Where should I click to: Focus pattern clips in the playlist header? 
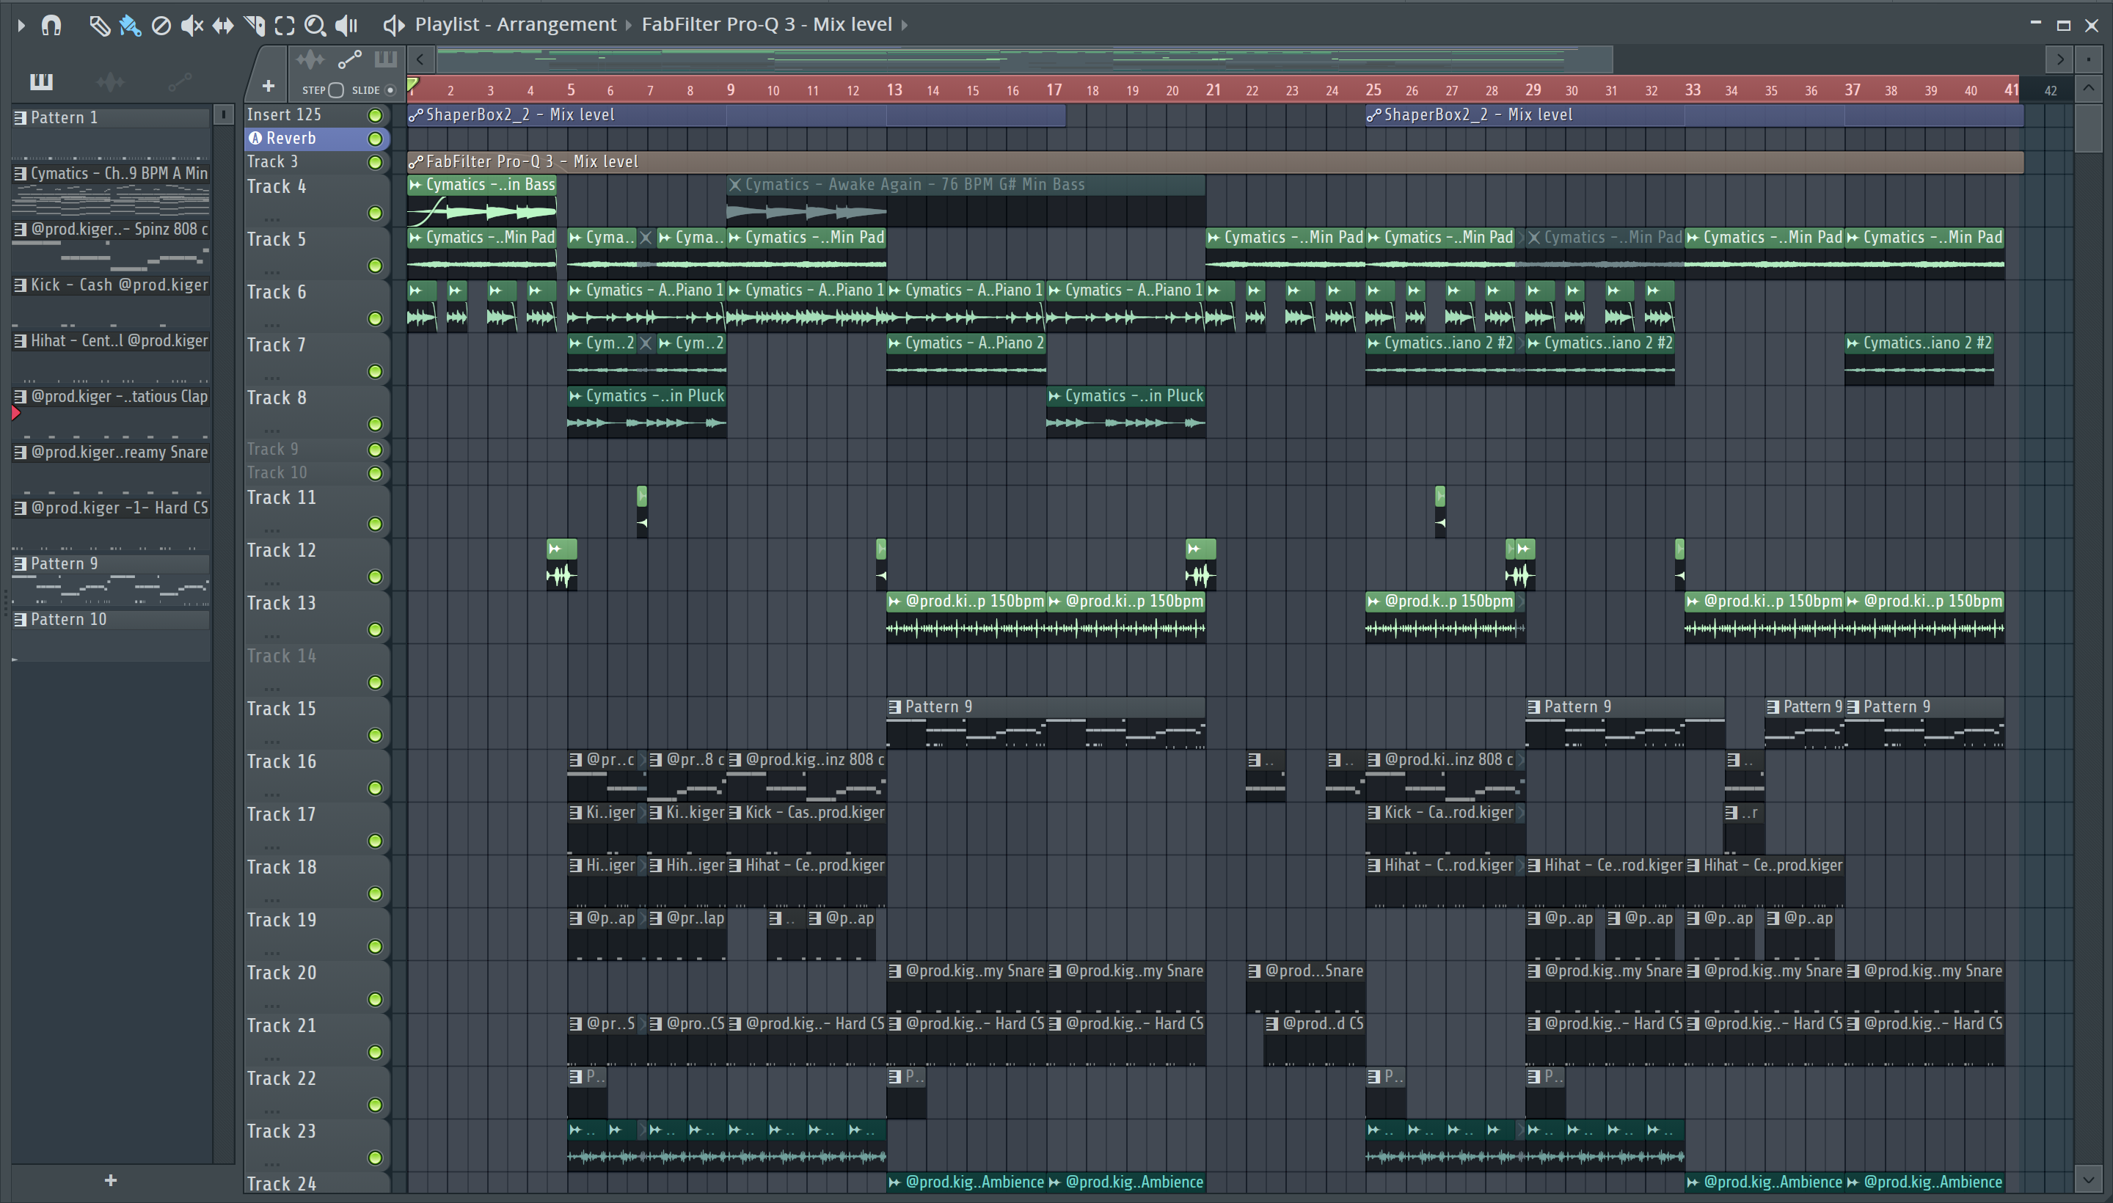(385, 59)
